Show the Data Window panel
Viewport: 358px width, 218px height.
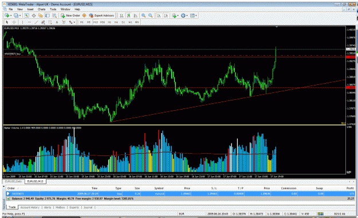(34, 15)
